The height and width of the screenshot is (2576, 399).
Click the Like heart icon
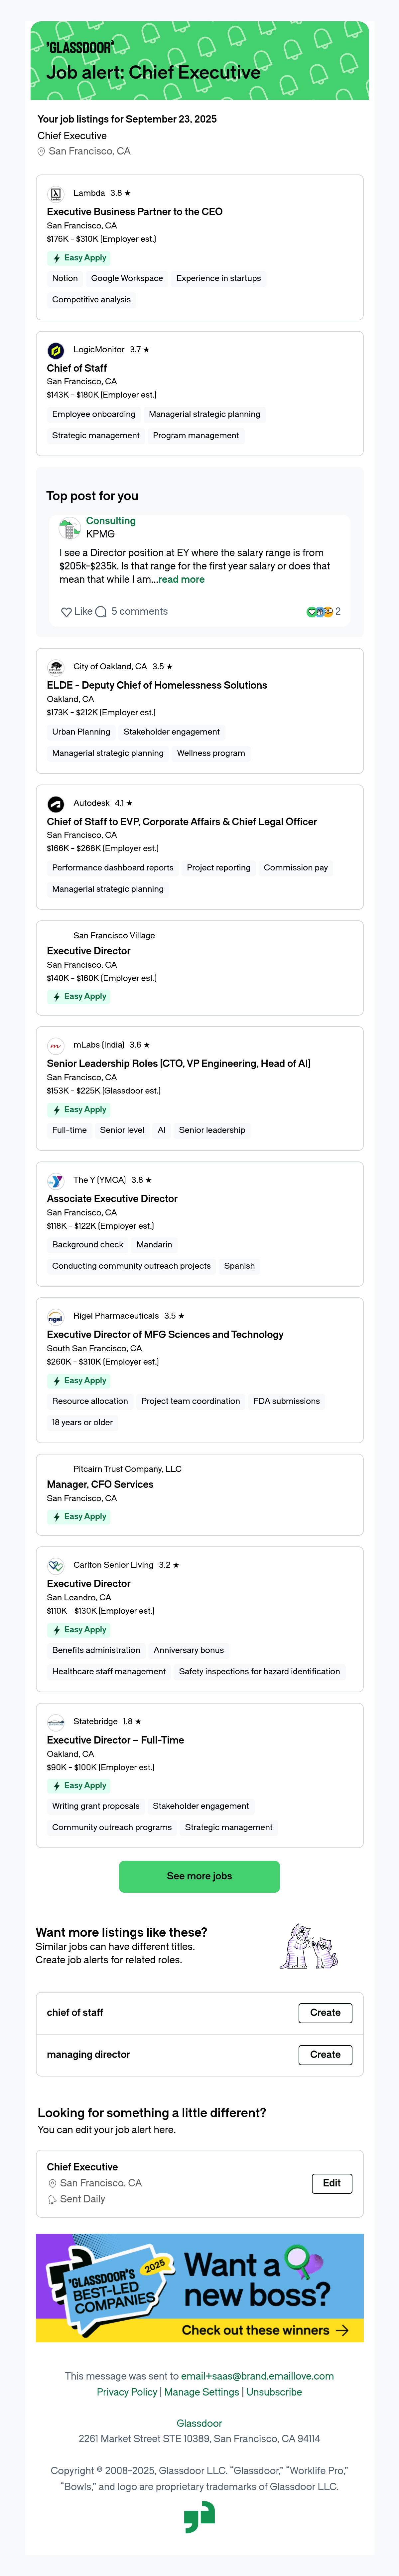pos(67,612)
